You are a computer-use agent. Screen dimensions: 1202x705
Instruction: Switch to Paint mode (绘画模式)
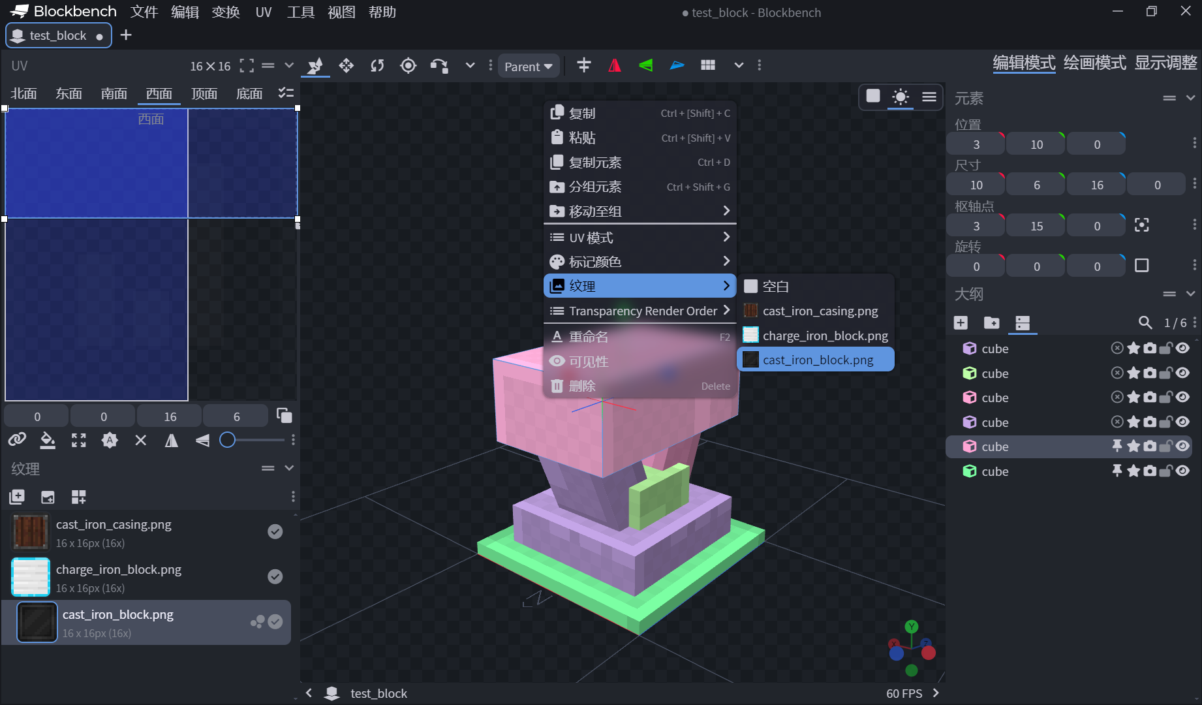point(1094,63)
